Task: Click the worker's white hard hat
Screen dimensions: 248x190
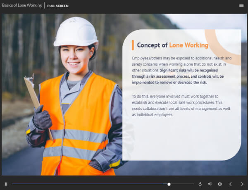Action: pos(76,32)
